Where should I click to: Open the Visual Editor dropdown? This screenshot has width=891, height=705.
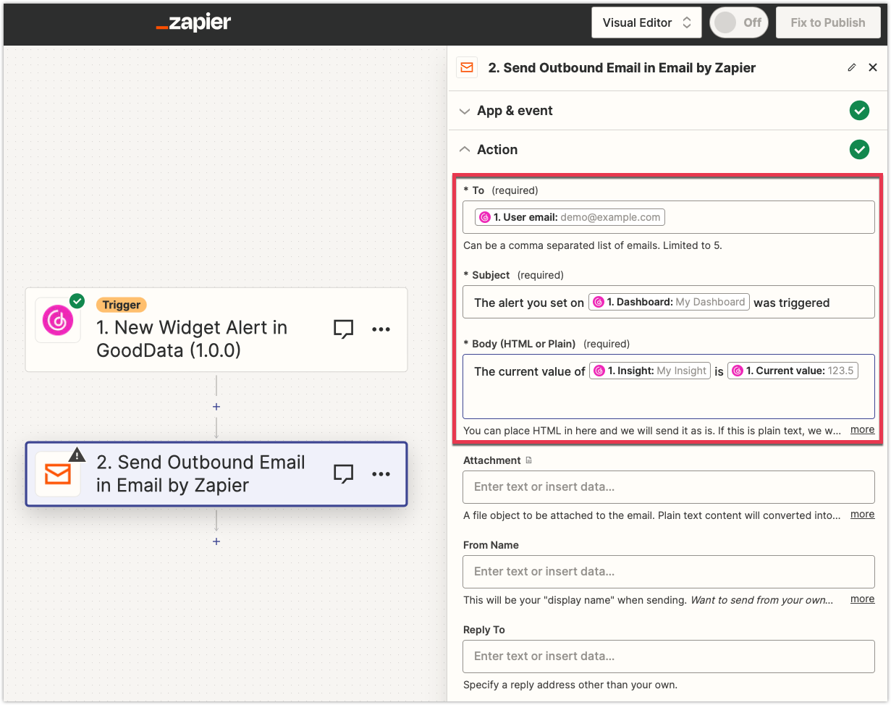(x=646, y=22)
